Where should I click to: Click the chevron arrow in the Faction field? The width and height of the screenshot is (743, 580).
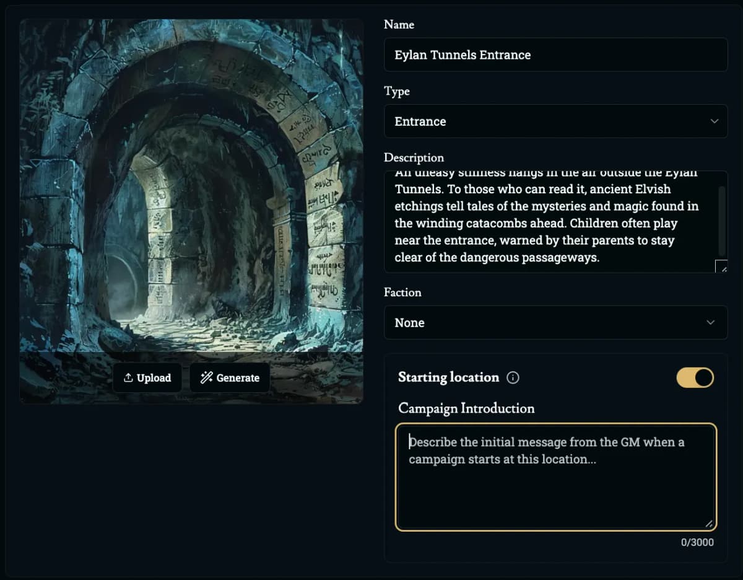coord(711,323)
